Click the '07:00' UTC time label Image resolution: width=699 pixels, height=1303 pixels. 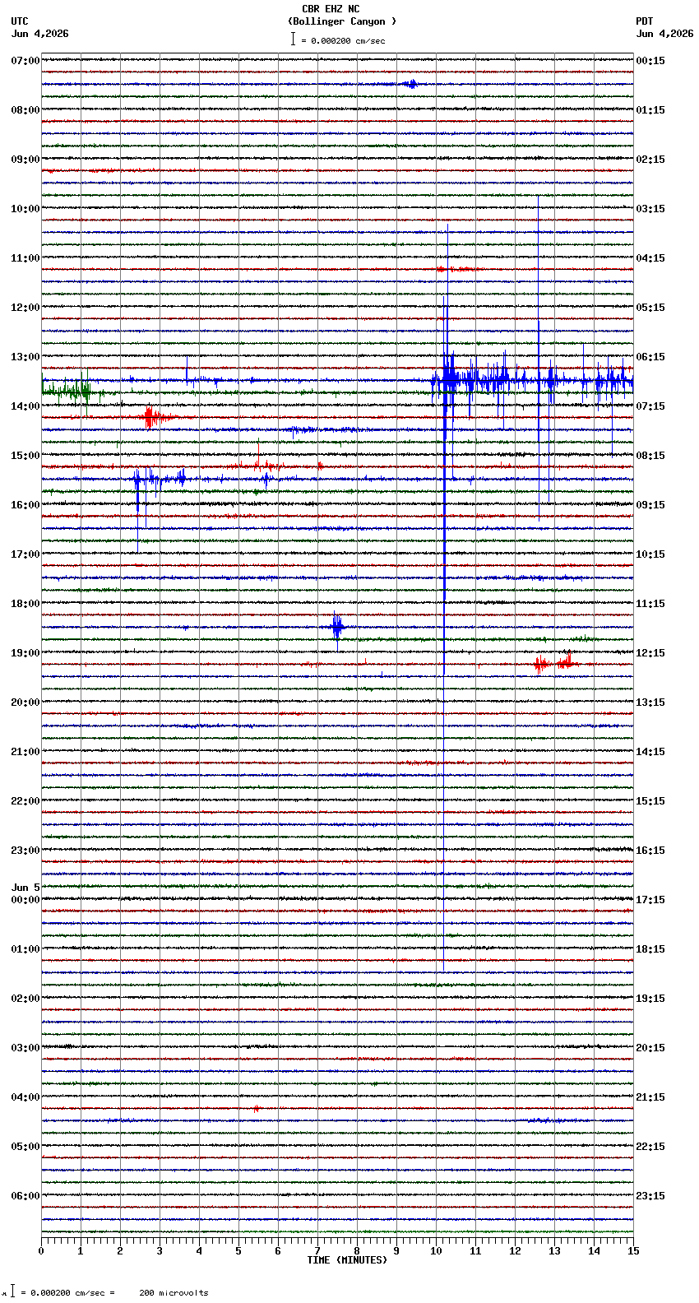25,61
